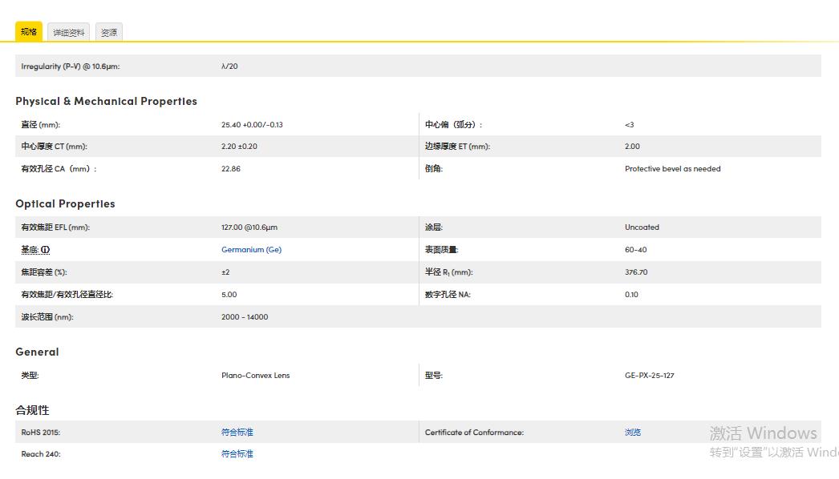
Task: Click the General section heading
Action: 37,352
